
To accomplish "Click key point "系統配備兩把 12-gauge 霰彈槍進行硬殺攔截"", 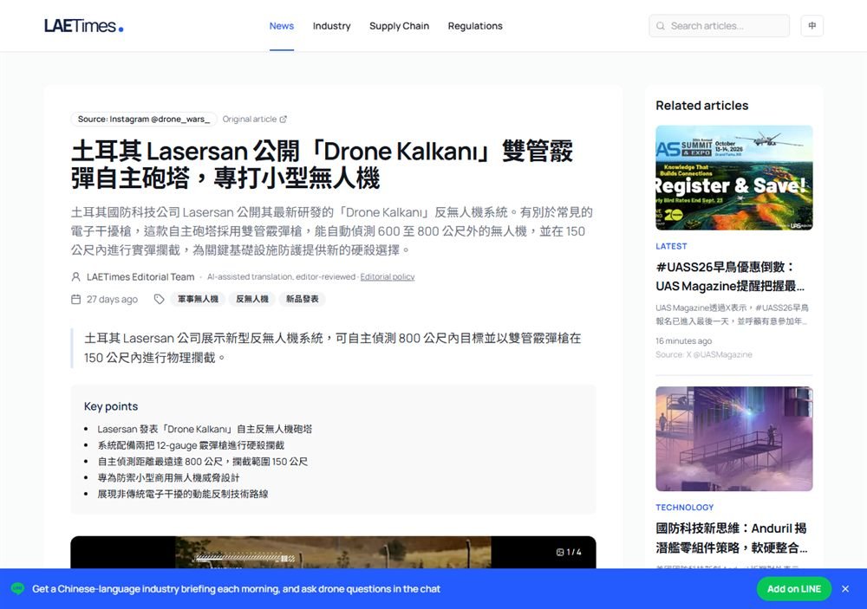I will click(x=191, y=445).
